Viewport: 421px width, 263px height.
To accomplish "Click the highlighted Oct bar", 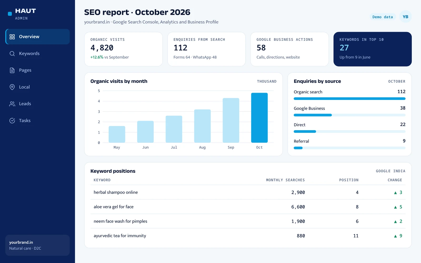I will click(259, 118).
